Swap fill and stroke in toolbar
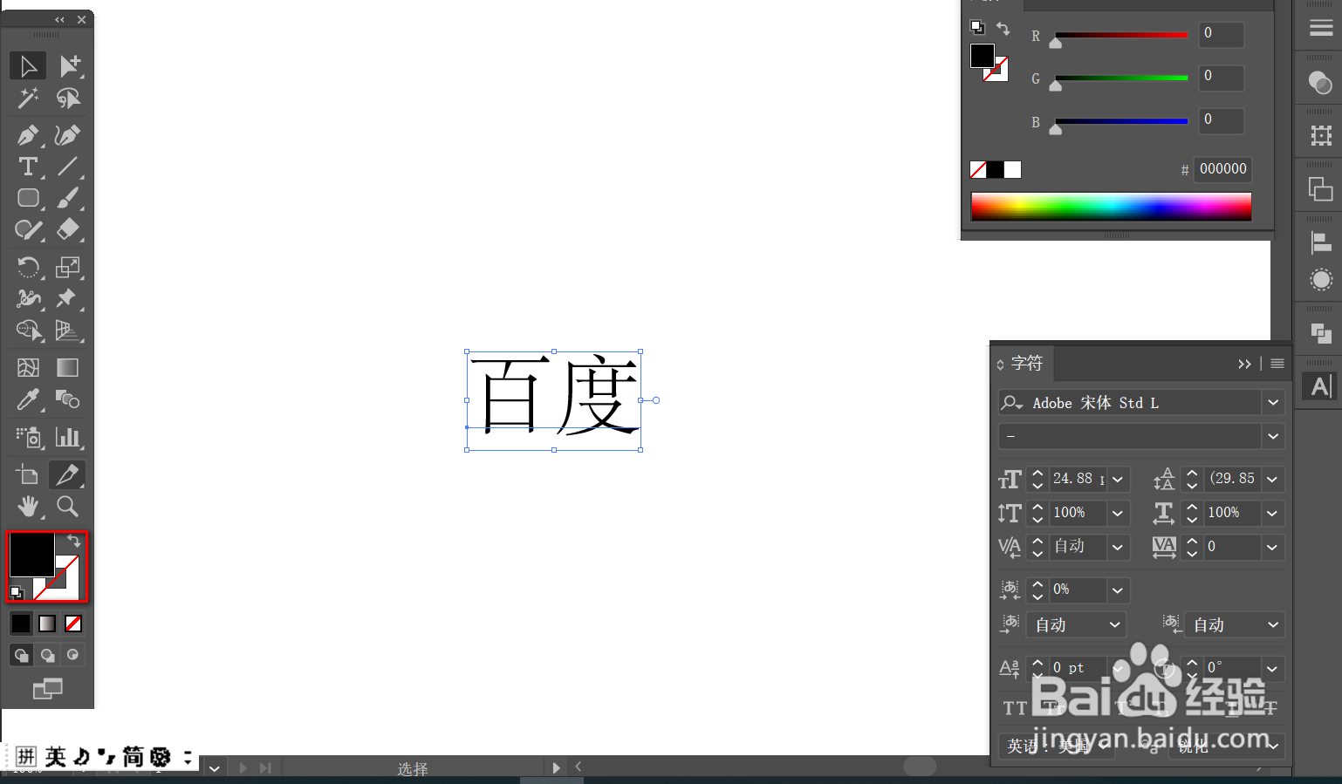Viewport: 1342px width, 784px height. [x=73, y=542]
